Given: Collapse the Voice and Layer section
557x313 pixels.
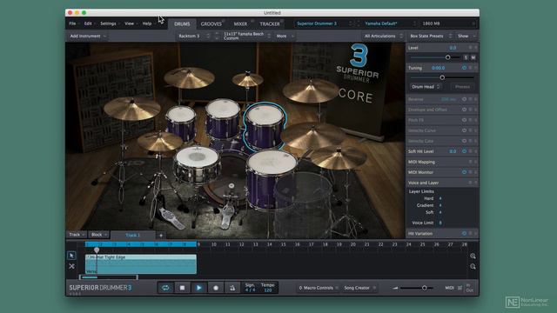Looking at the screenshot, I should [x=442, y=183].
